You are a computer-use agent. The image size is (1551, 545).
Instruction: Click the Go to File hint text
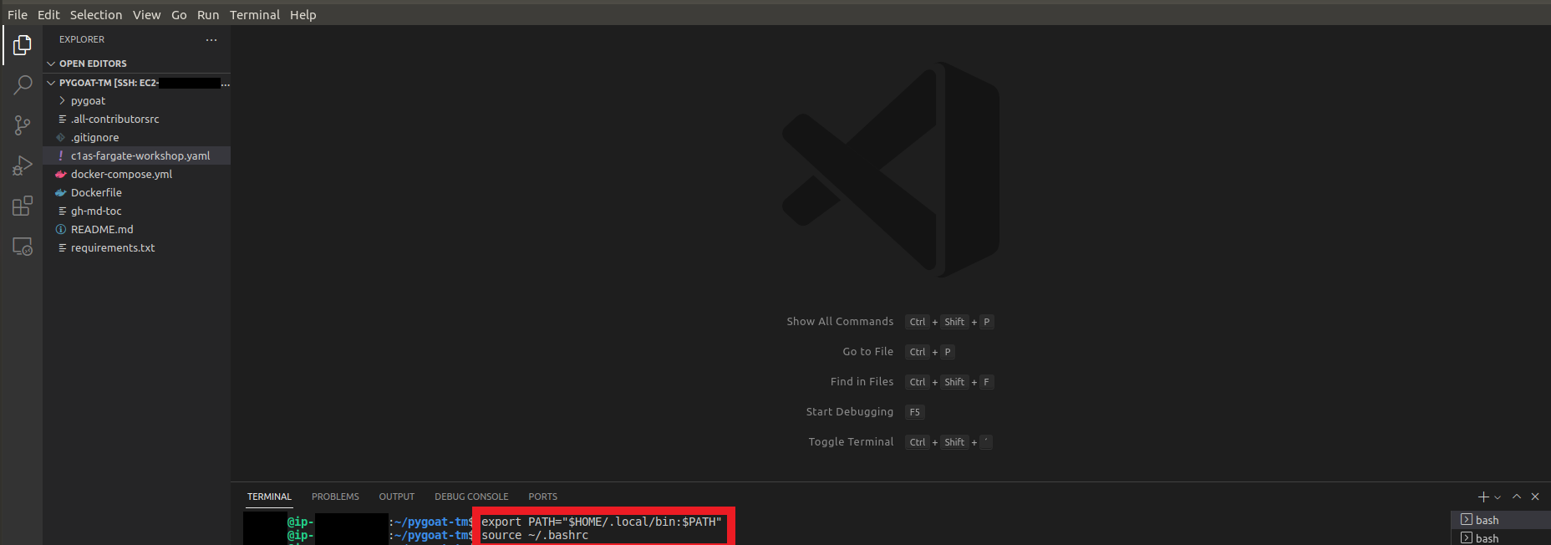point(868,351)
